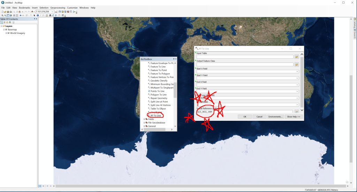Image resolution: width=357 pixels, height=192 pixels.
Task: Click the ArcToolbox vertical scrollbar thumb
Action: tap(175, 90)
